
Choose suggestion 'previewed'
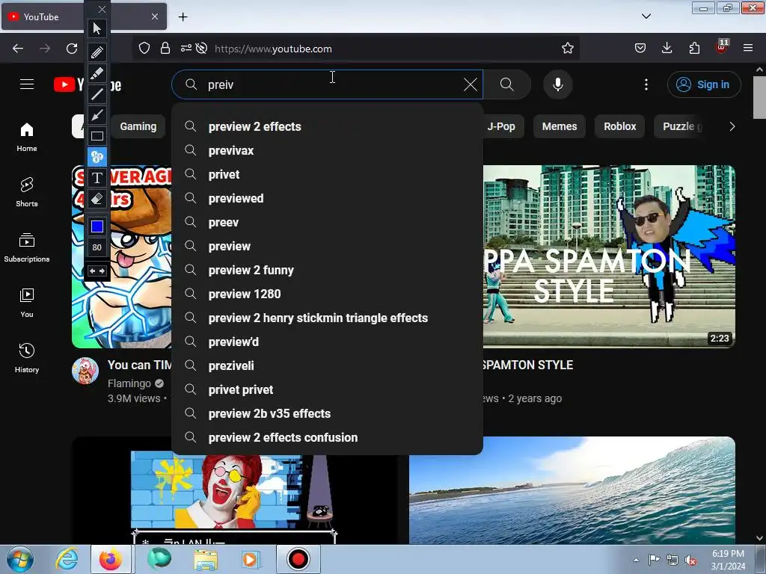[x=327, y=198]
